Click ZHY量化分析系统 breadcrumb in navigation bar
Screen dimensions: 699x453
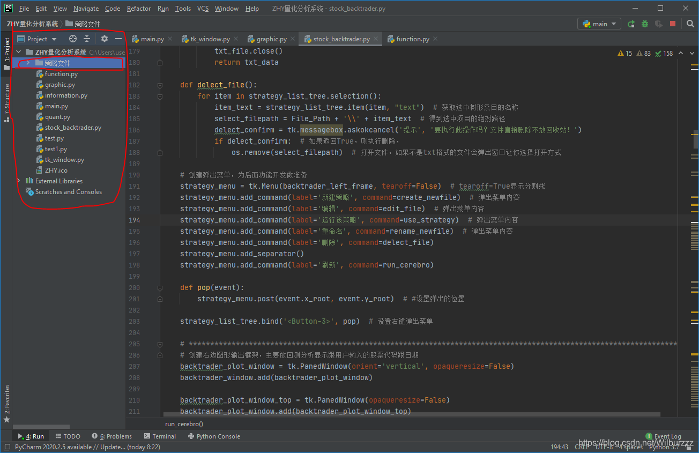(32, 24)
